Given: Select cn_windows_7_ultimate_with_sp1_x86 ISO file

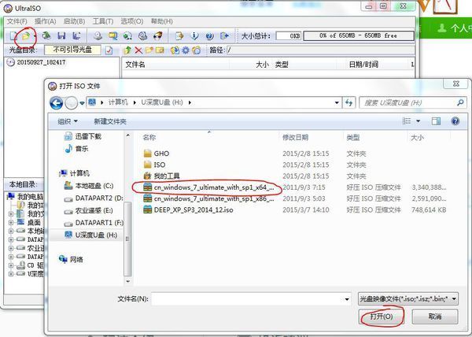Looking at the screenshot, I should coord(208,198).
